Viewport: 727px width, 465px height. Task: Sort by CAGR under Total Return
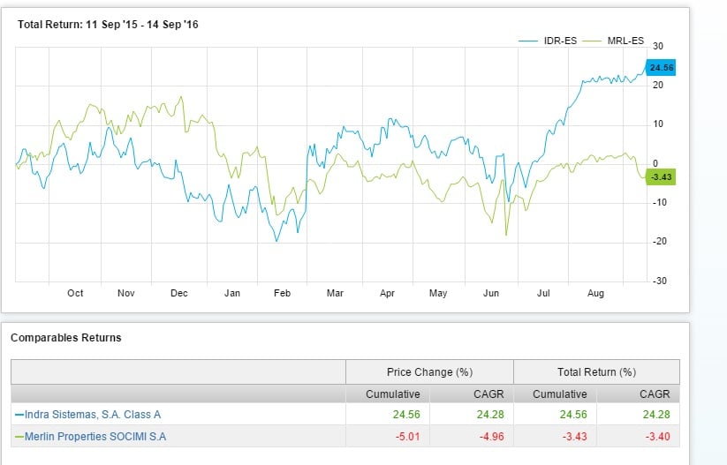pyautogui.click(x=655, y=394)
